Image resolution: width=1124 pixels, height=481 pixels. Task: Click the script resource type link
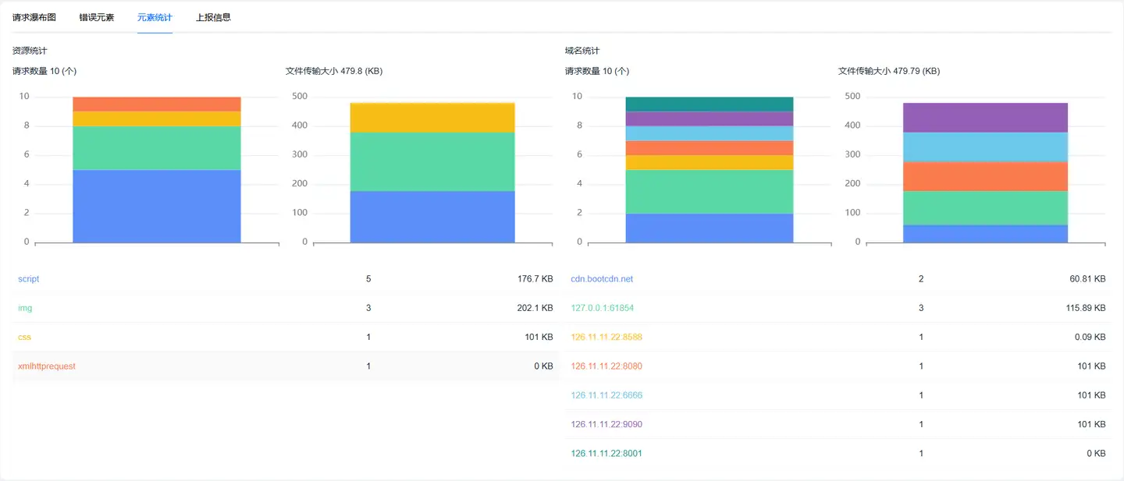[29, 279]
